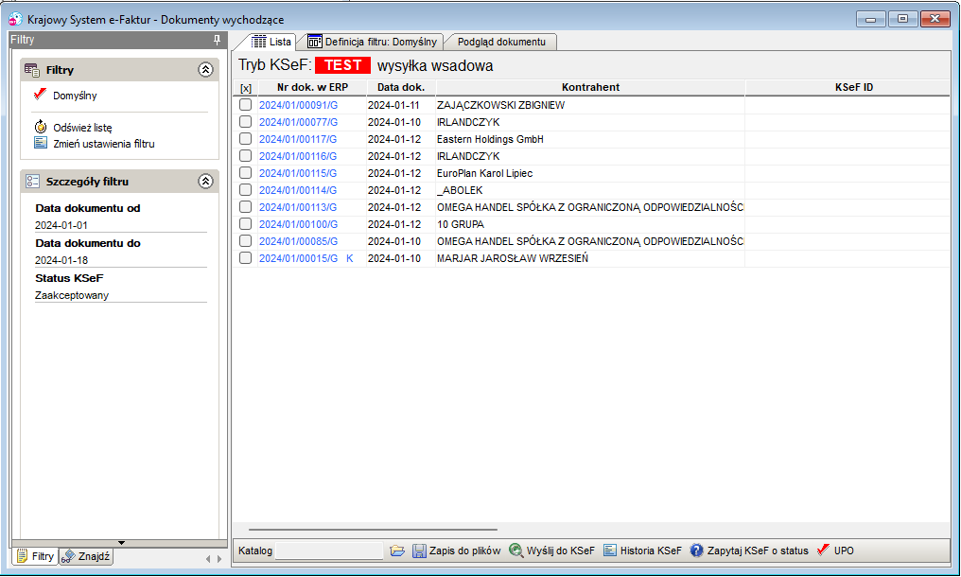
Task: Open the Historia KSeF icon
Action: (610, 551)
